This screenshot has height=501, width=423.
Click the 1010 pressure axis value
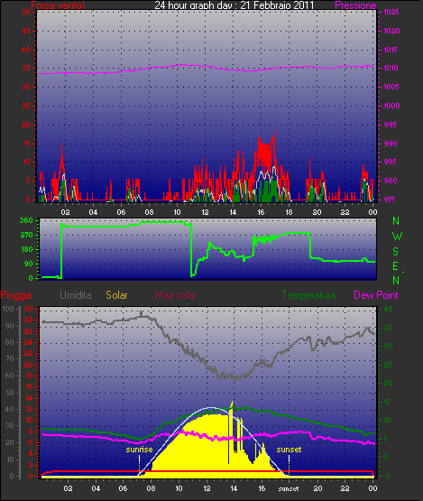click(391, 68)
